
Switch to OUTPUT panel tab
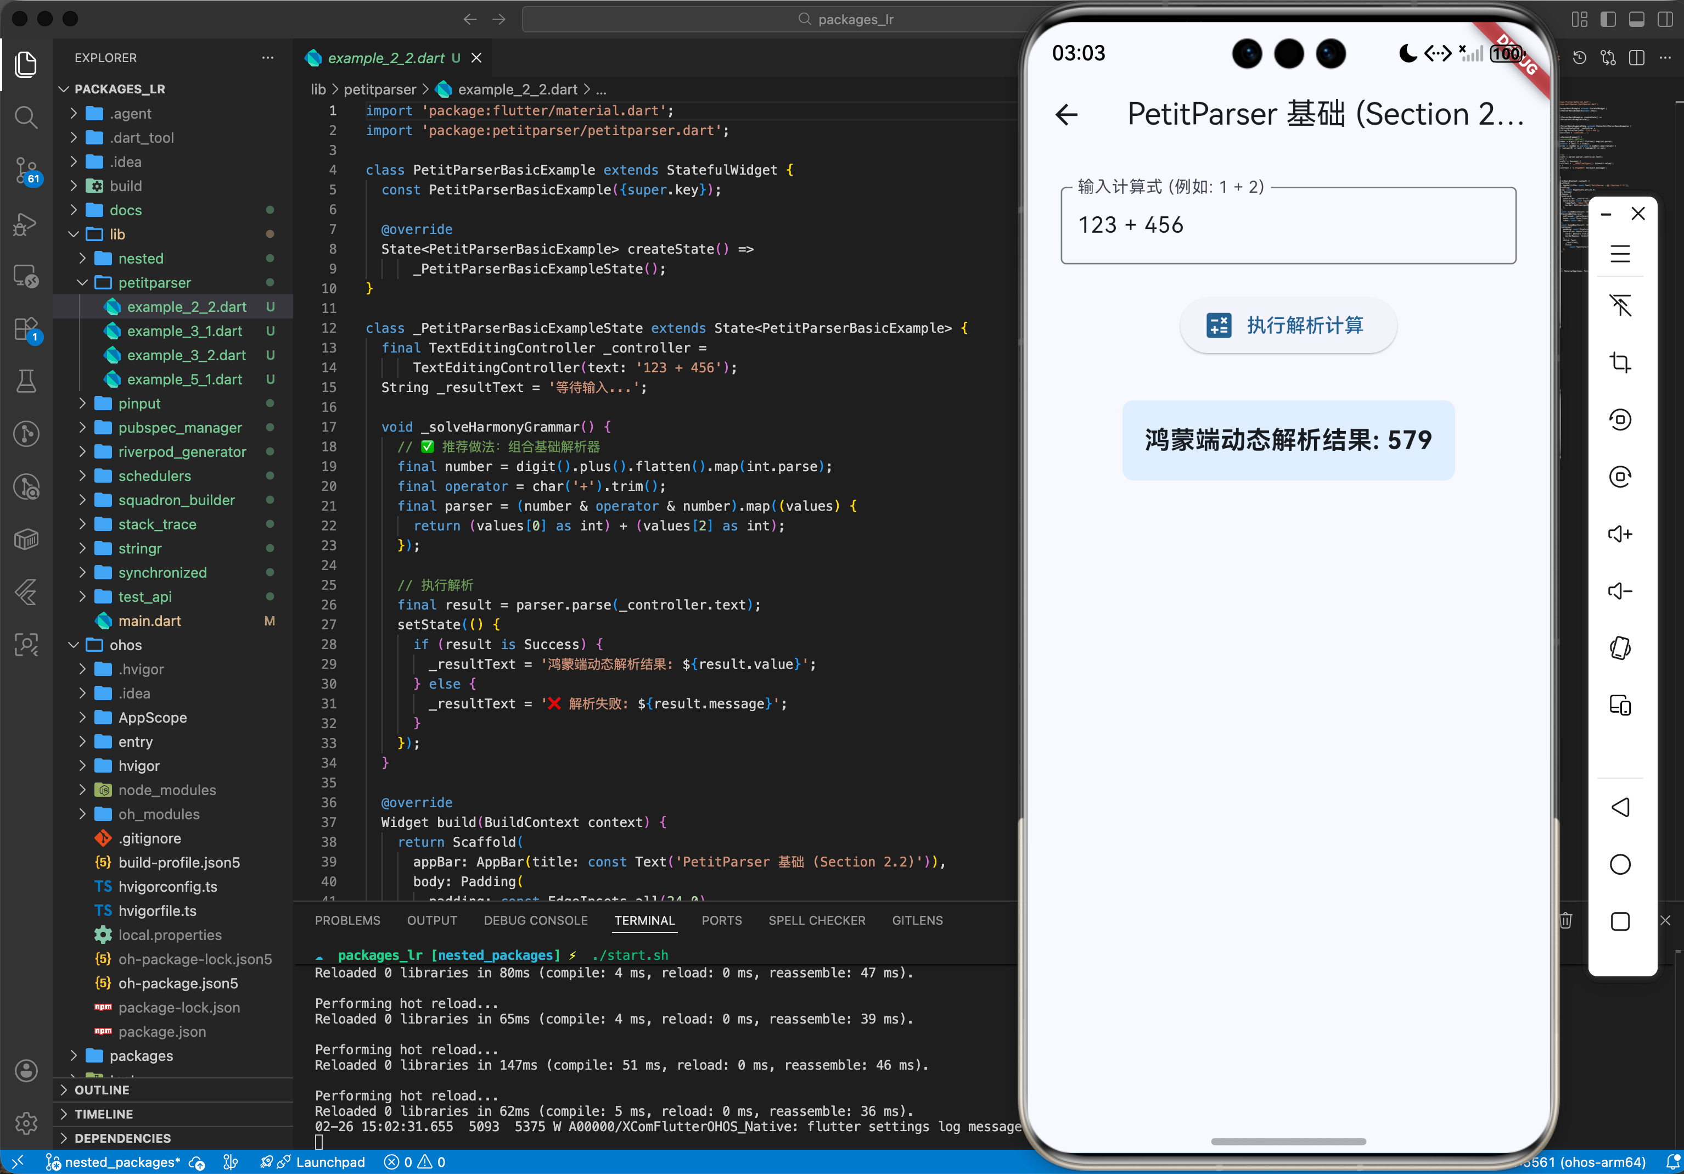[432, 920]
